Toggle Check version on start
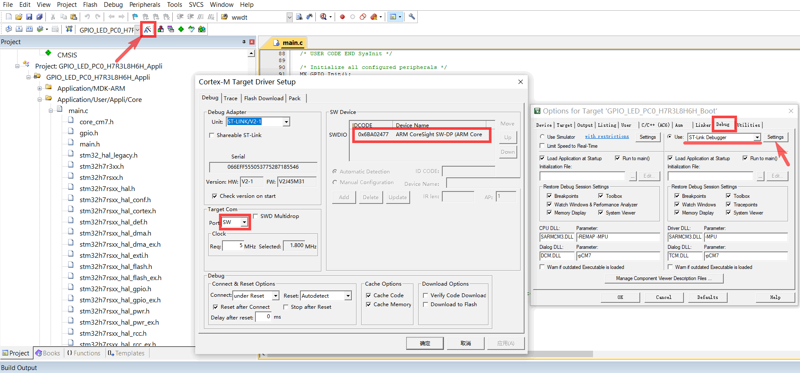This screenshot has height=373, width=800. coord(215,196)
